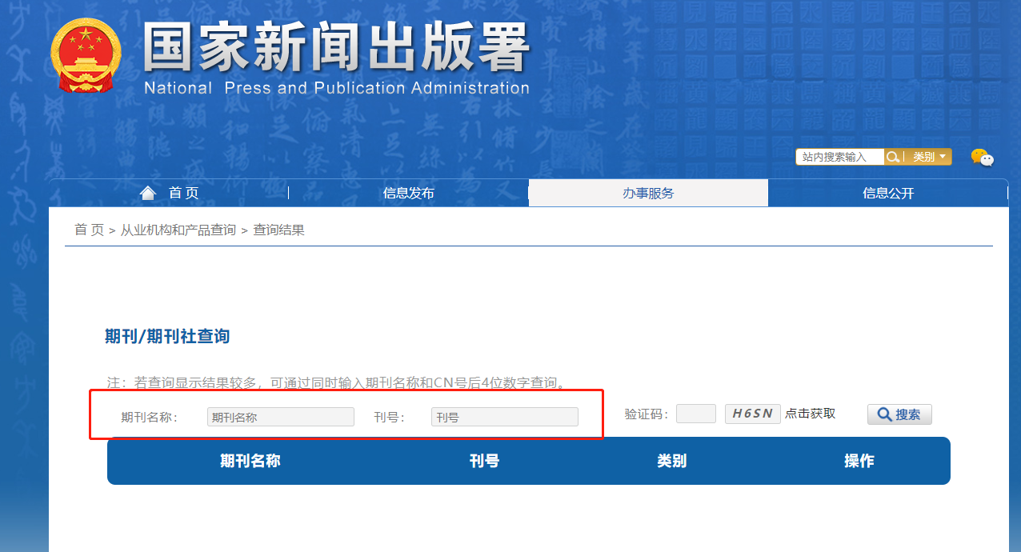Click the 类别 column header
This screenshot has width=1021, height=552.
point(672,461)
